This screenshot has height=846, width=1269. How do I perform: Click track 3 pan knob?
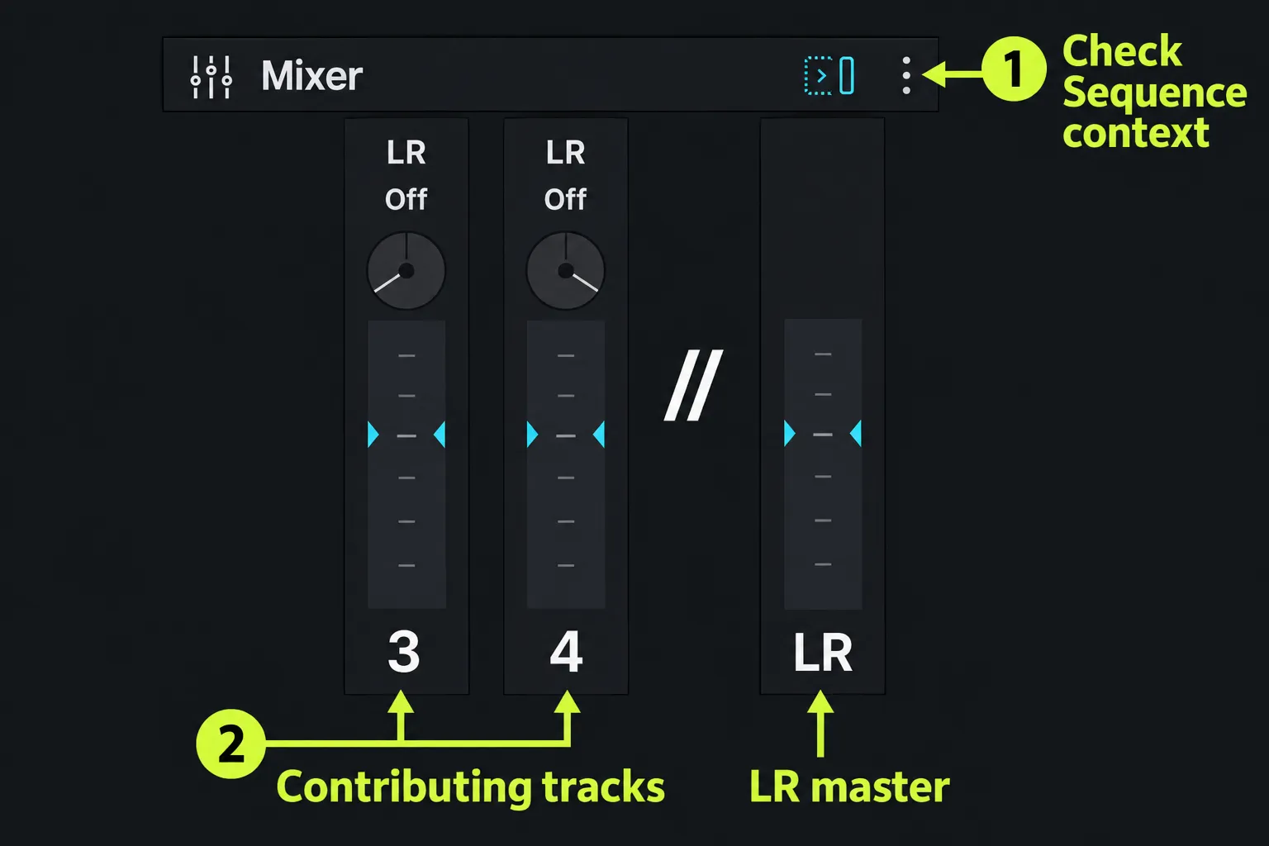click(x=406, y=270)
